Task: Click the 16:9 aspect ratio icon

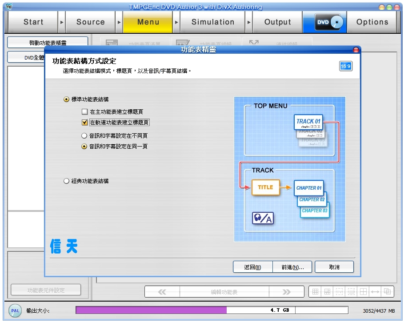Action: 345,66
